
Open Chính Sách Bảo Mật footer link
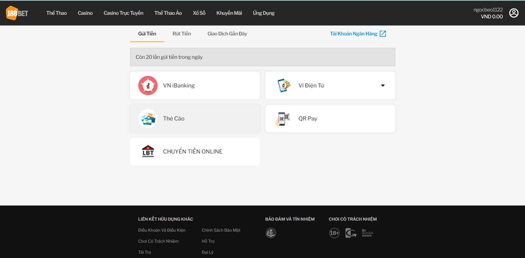coord(221,230)
